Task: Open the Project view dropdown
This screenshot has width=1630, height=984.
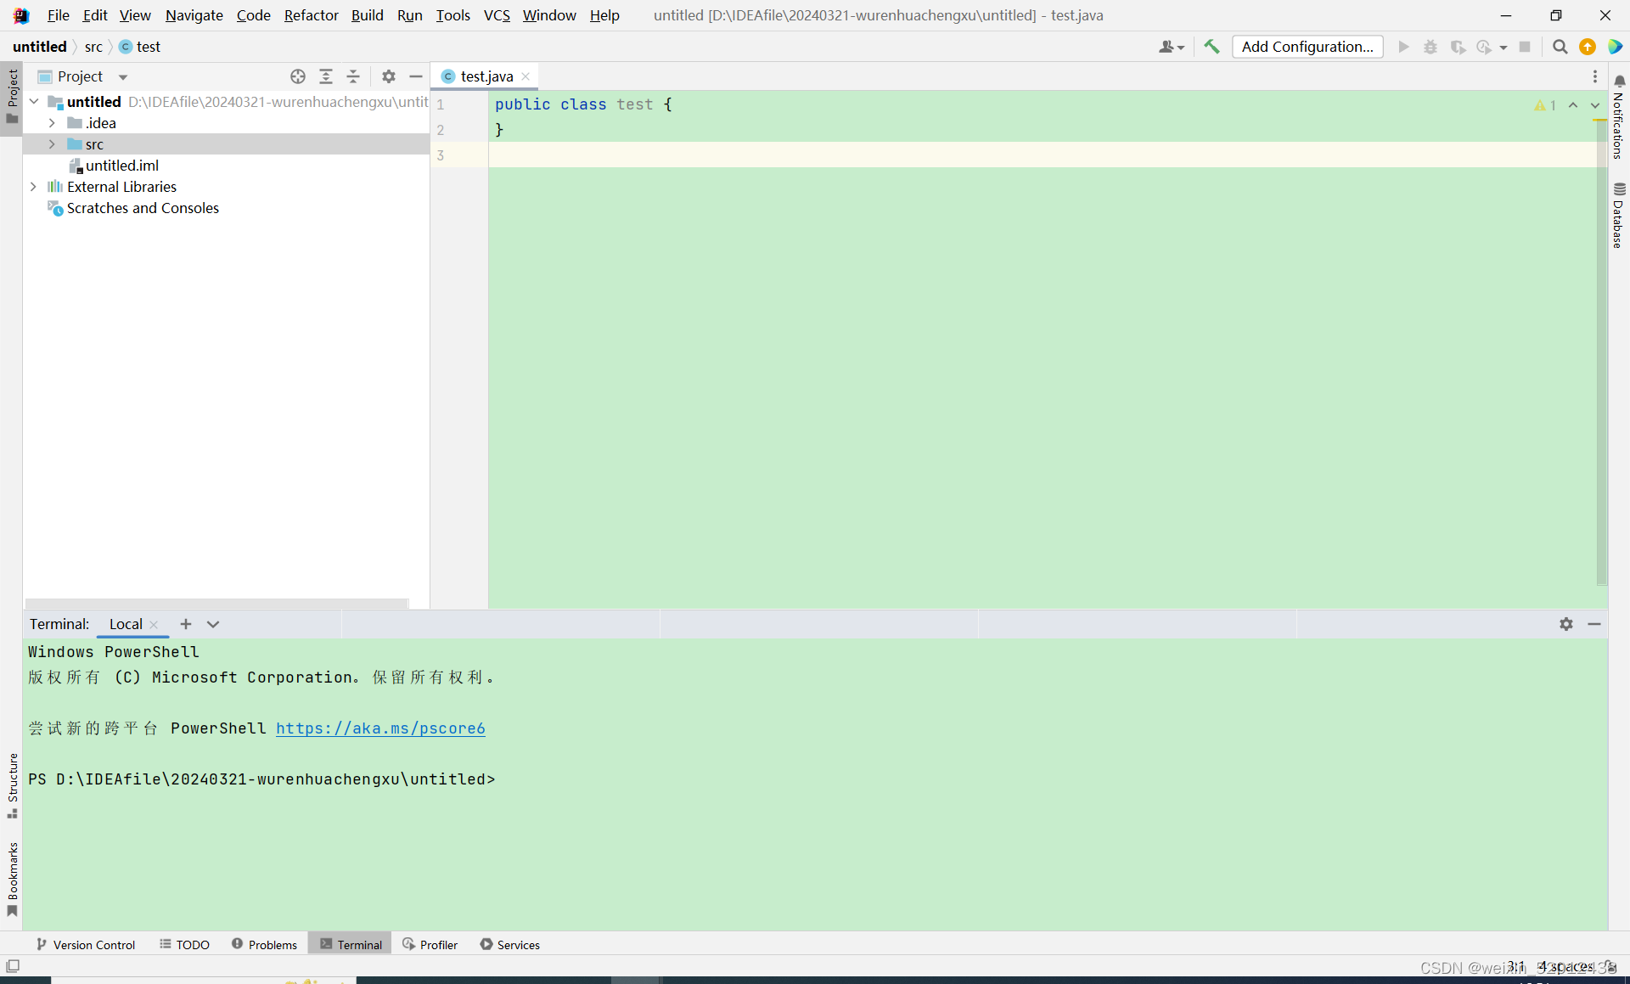Action: (x=123, y=76)
